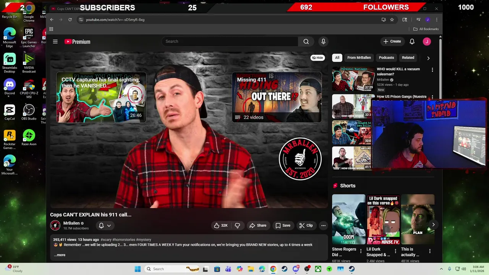Screen dimensions: 489x275
Task: Open notification dropdown next to channel bell
Action: tap(109, 225)
